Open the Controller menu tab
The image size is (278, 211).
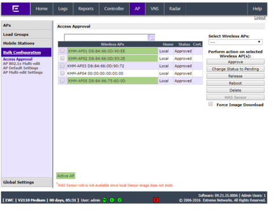(x=114, y=9)
